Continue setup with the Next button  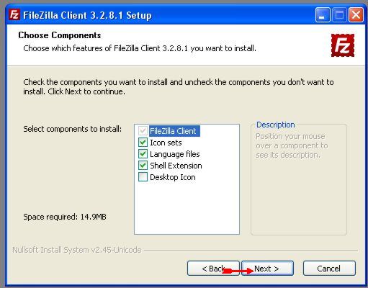267,269
